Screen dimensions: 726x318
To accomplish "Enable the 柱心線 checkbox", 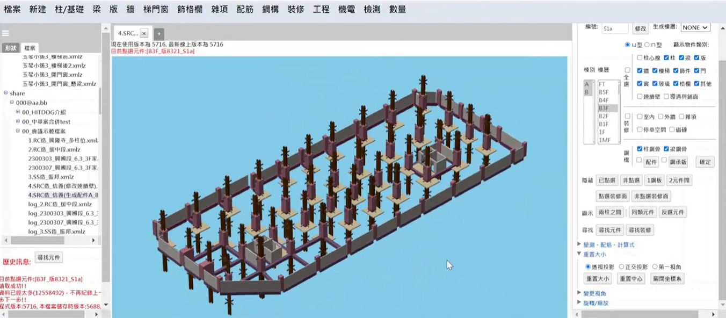I will [640, 57].
